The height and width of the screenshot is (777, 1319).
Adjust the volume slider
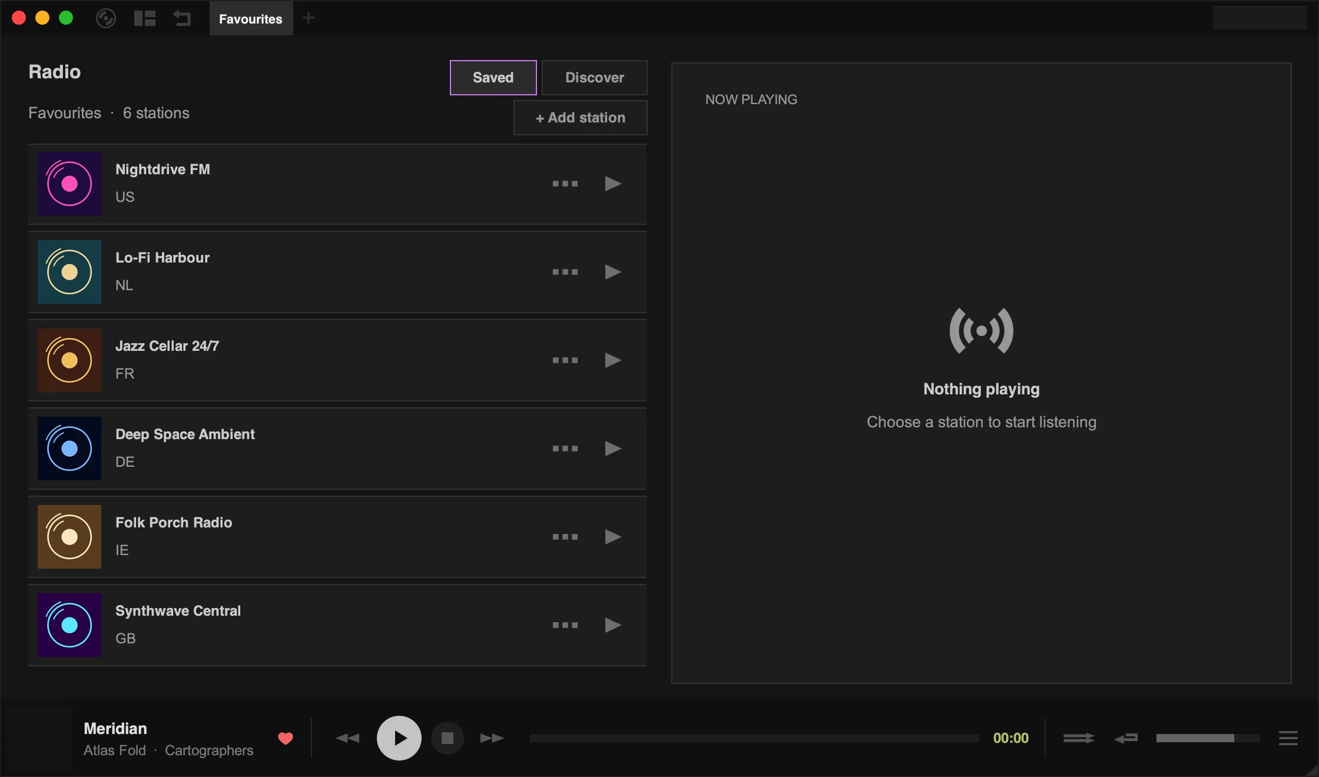pyautogui.click(x=1208, y=738)
